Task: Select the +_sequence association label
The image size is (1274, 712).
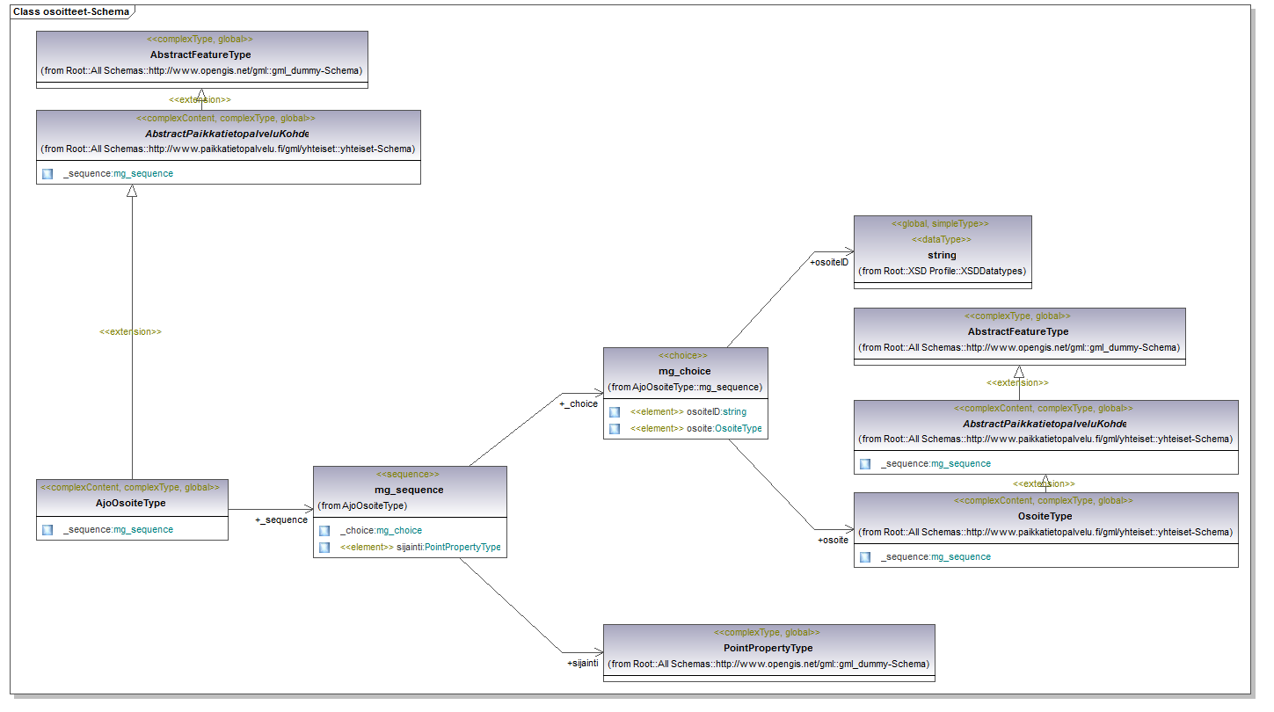Action: click(x=281, y=519)
